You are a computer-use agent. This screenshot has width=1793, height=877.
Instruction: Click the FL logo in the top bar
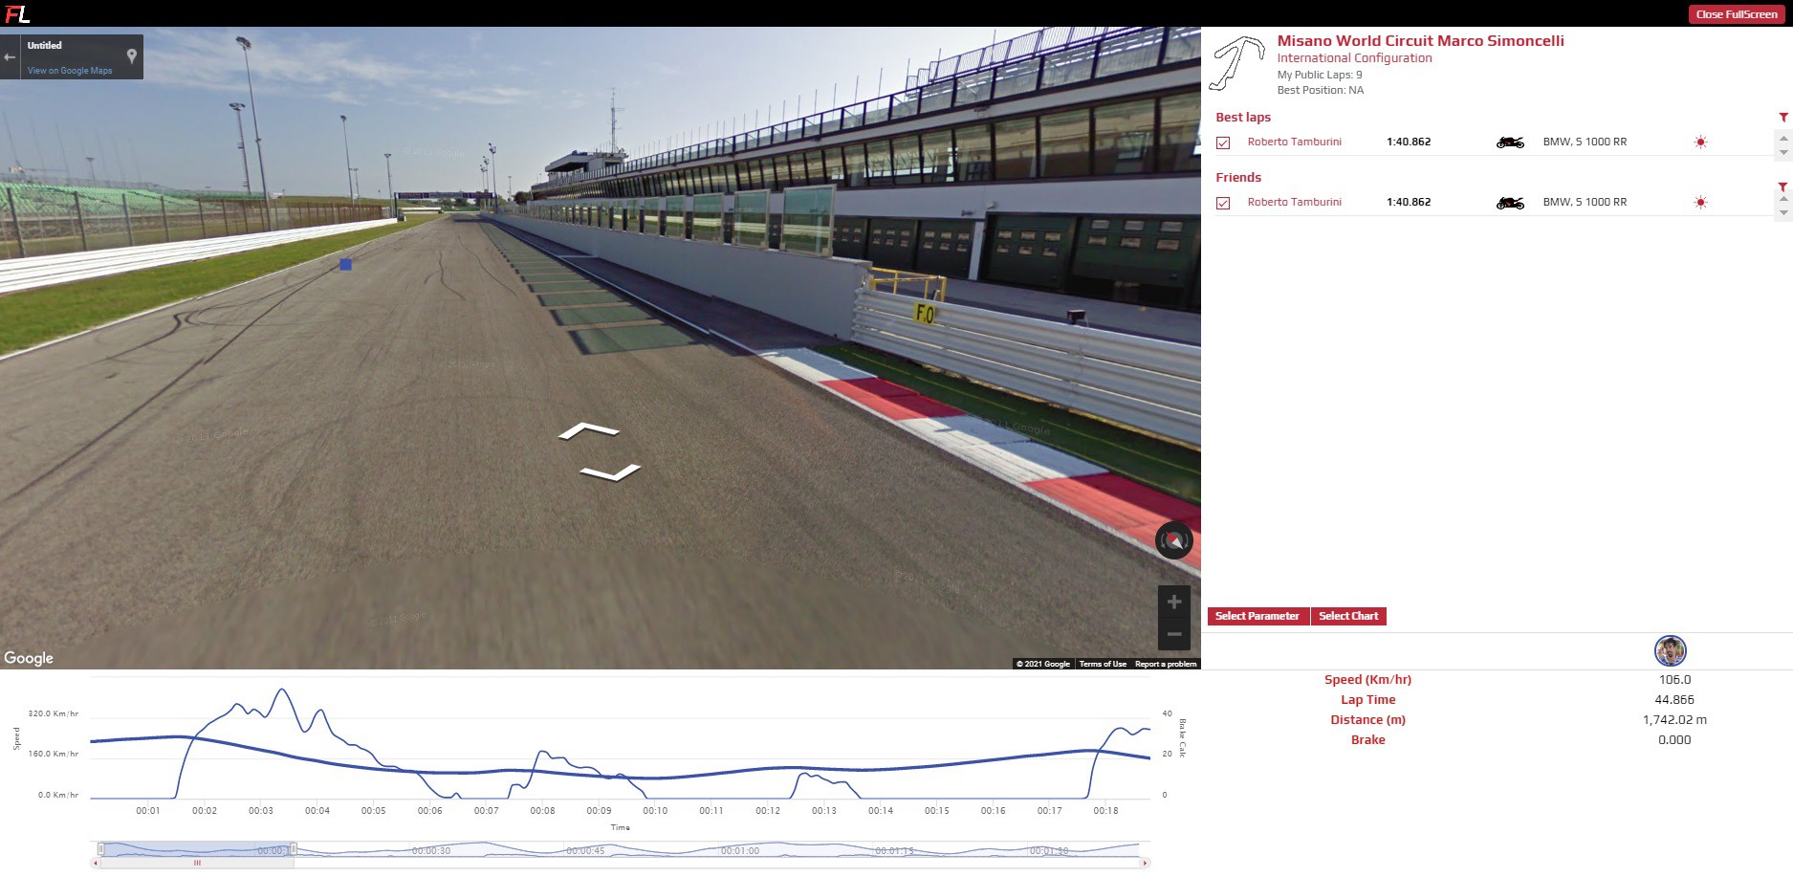[17, 13]
